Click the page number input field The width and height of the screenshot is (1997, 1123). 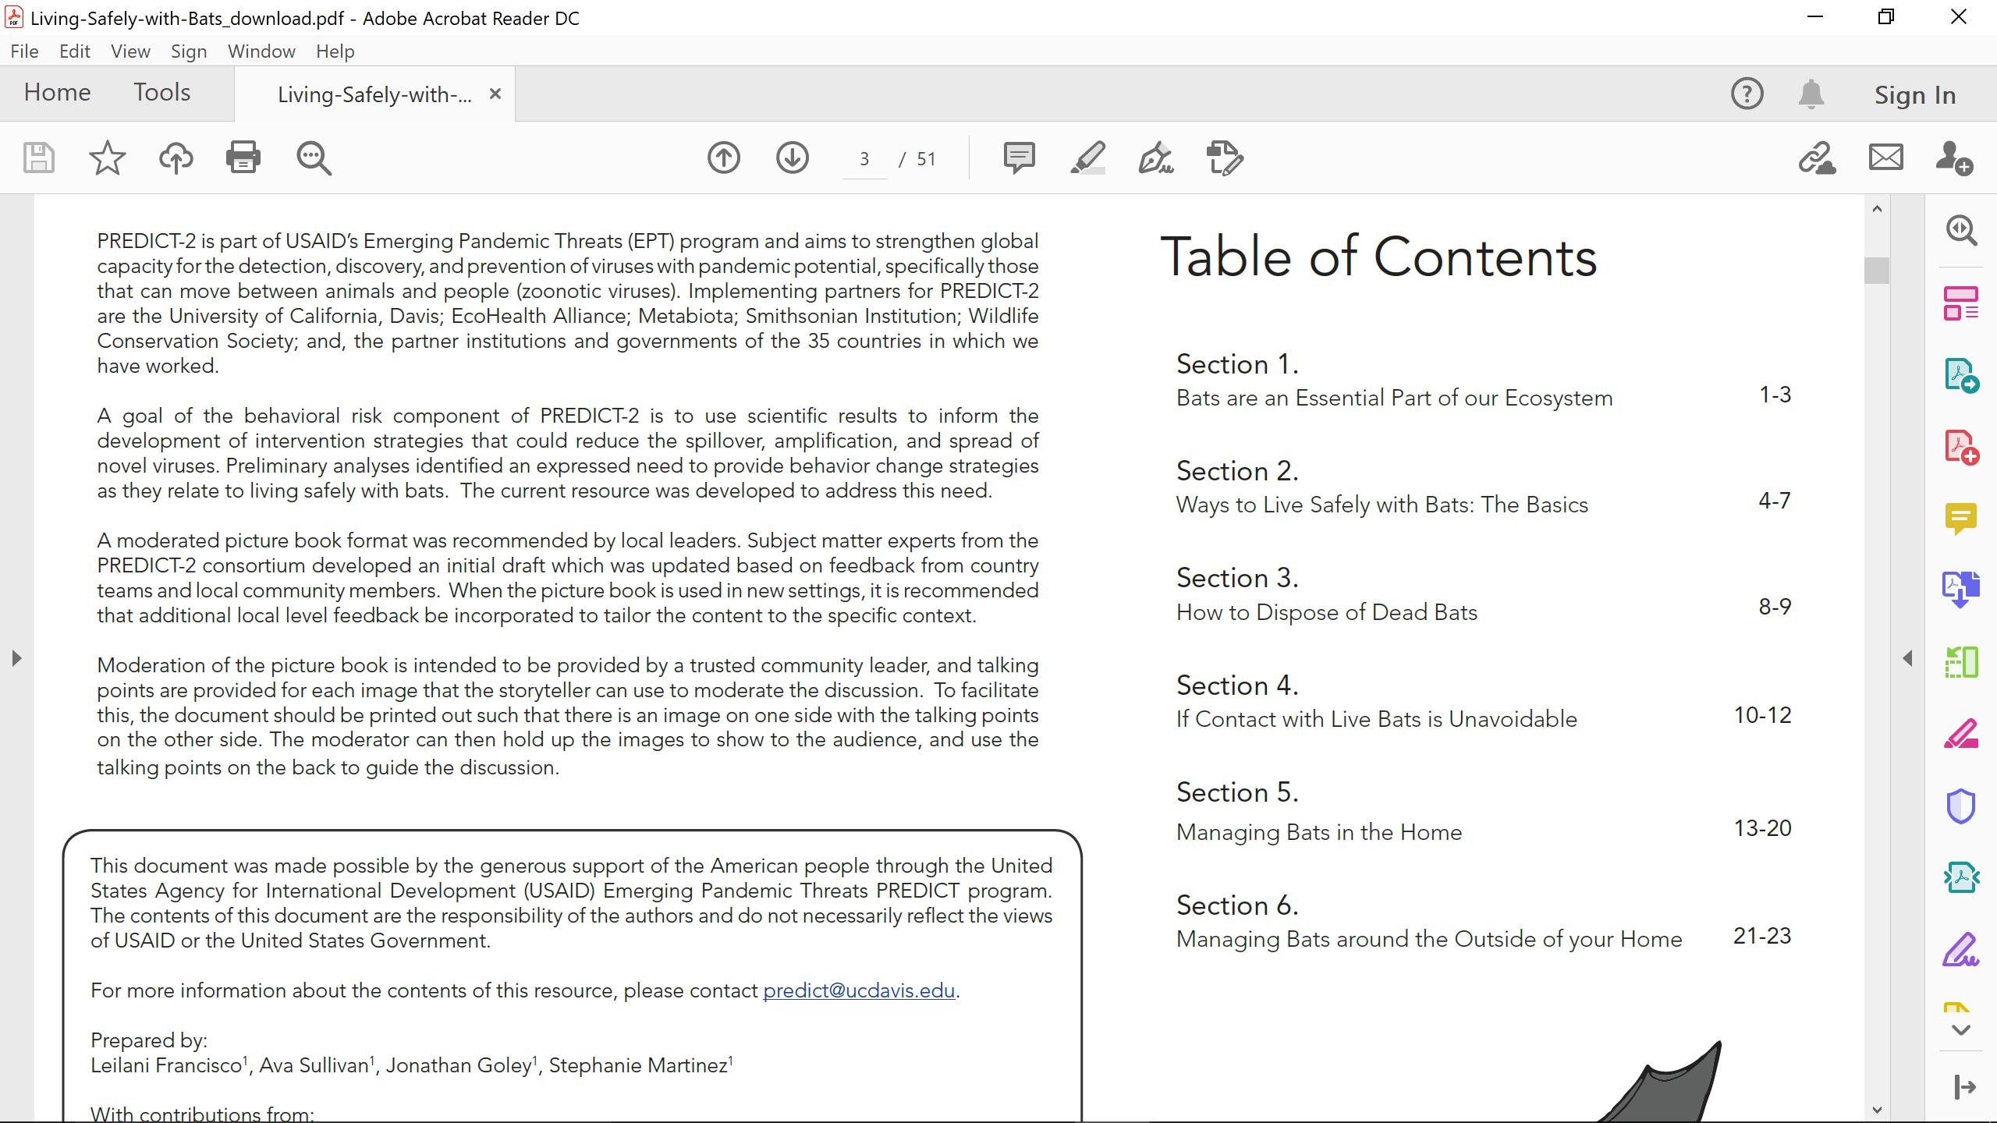tap(864, 159)
